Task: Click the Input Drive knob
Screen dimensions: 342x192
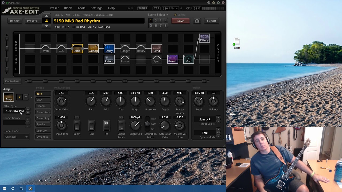Action: [x=62, y=101]
